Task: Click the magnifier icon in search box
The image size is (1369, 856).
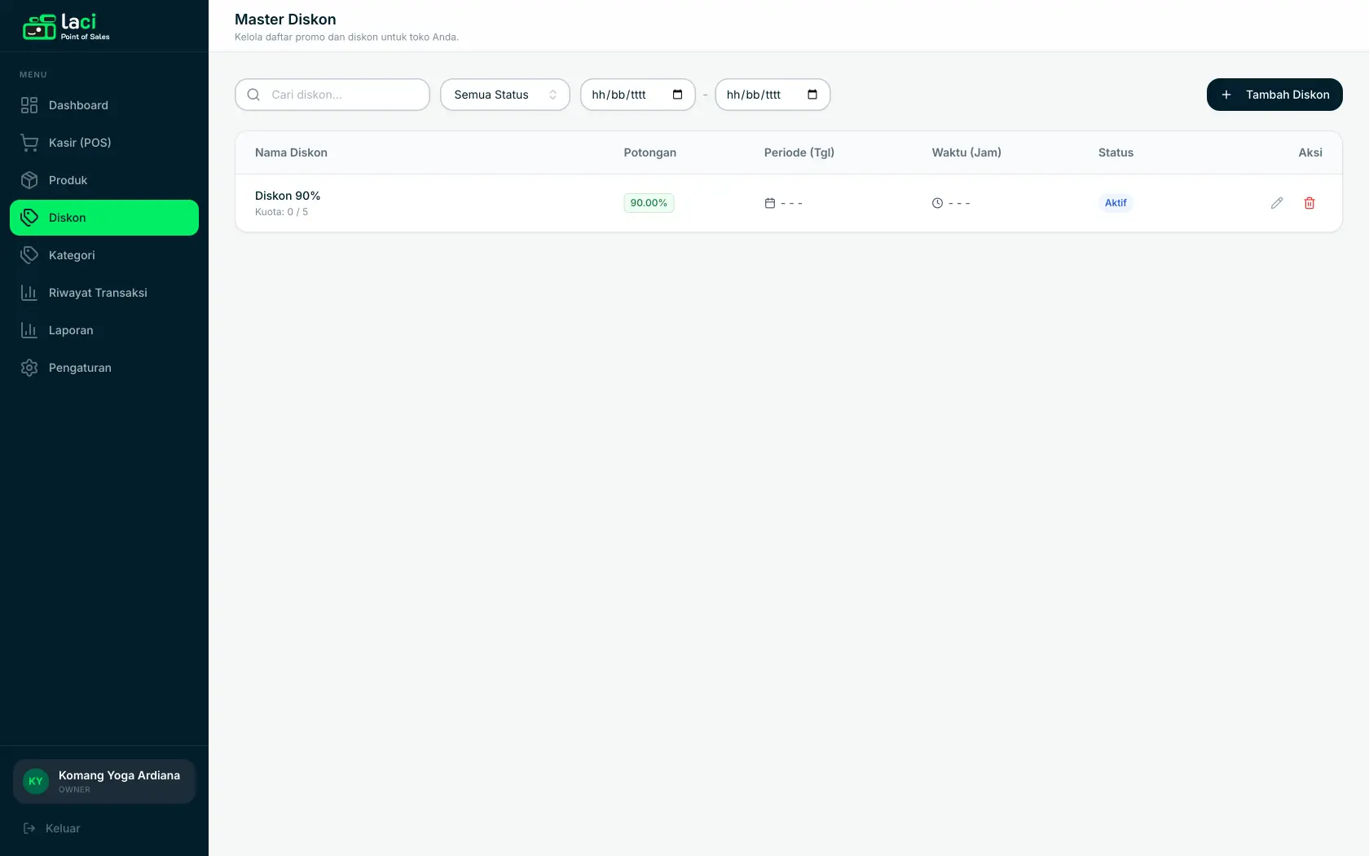Action: pos(253,95)
